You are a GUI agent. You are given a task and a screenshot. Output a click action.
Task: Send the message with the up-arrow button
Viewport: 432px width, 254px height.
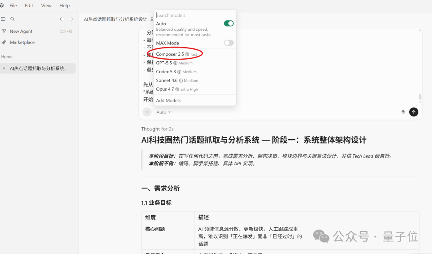[414, 112]
